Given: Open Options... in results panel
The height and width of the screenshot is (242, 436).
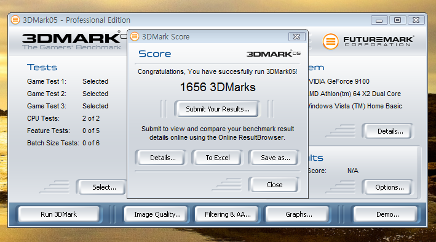Looking at the screenshot, I should (x=389, y=187).
